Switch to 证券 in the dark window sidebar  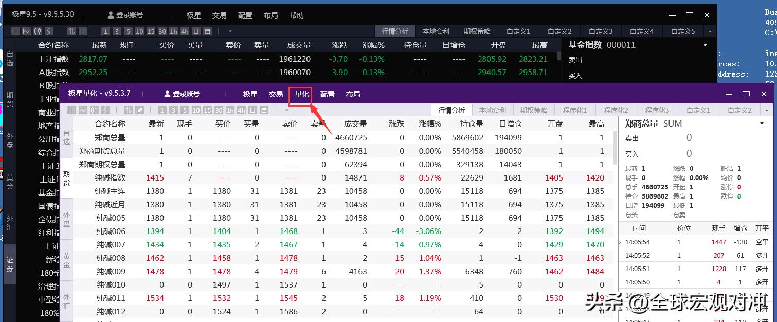(x=10, y=264)
